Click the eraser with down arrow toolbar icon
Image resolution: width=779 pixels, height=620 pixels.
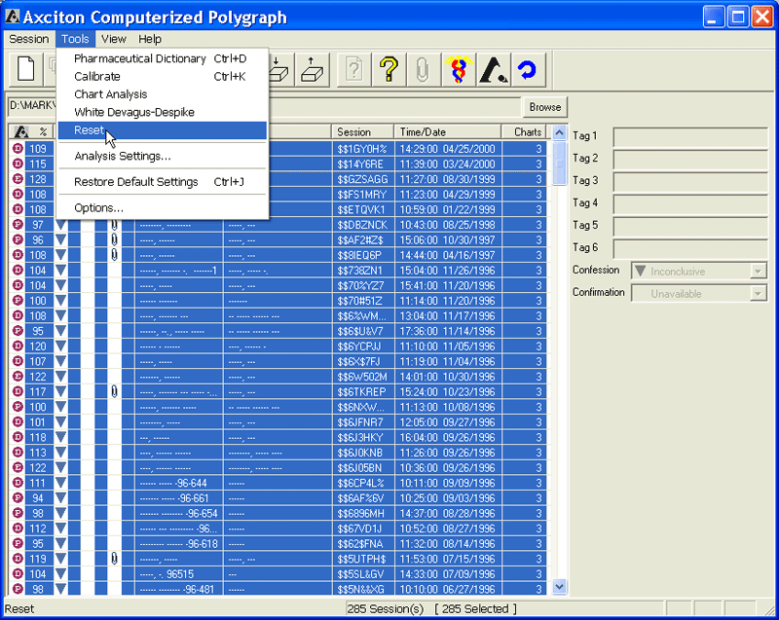click(x=279, y=69)
